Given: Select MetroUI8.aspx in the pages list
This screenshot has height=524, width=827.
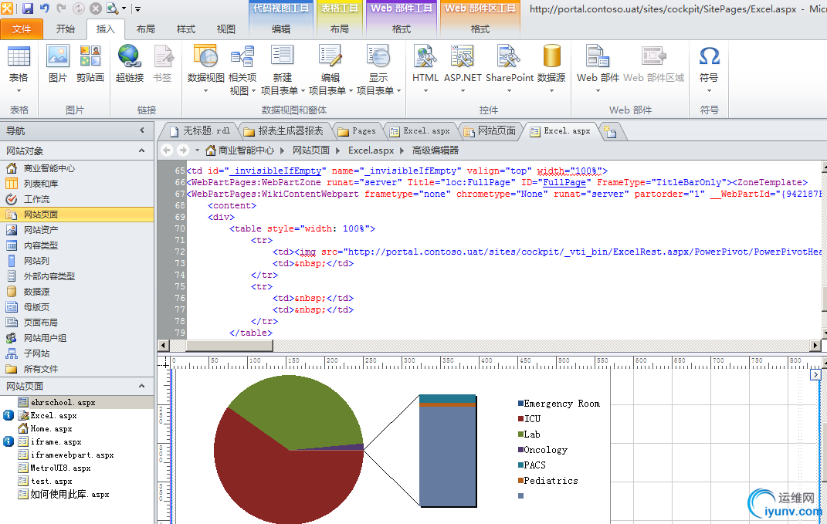Looking at the screenshot, I should tap(61, 468).
